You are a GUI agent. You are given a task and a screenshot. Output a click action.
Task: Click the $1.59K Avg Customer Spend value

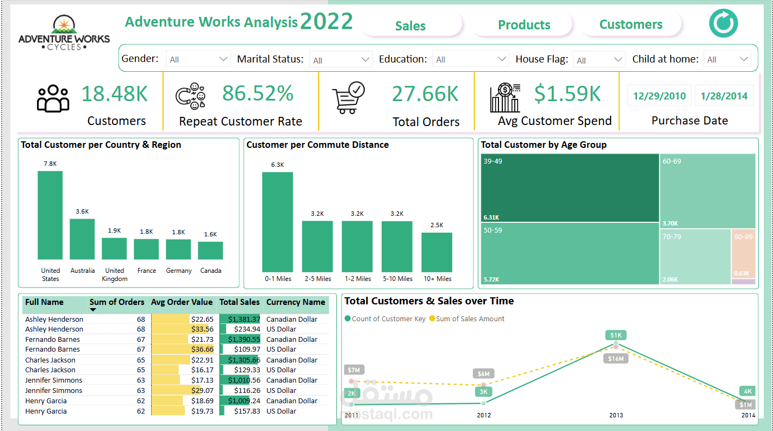point(567,93)
